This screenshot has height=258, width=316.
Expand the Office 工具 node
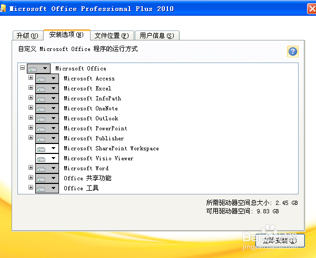pyautogui.click(x=31, y=188)
